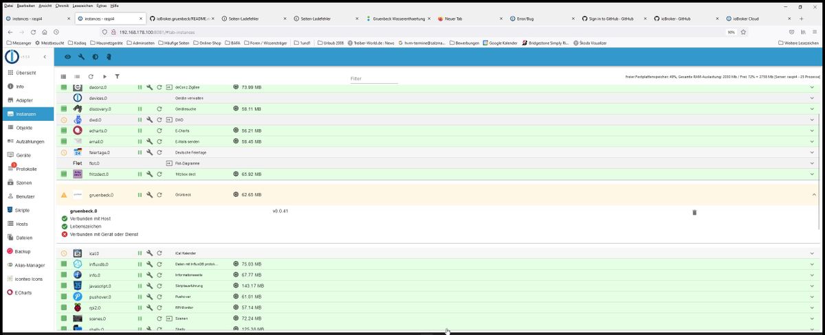Delete gruenbeck.0 with the trash icon
The height and width of the screenshot is (335, 825).
pos(694,213)
